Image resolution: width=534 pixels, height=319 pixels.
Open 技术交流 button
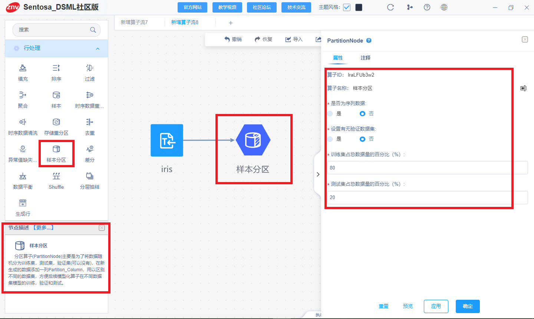point(296,7)
